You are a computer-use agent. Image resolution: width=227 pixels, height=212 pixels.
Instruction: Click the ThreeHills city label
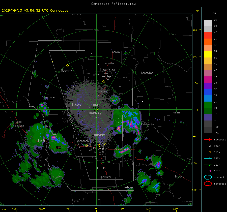click(127, 110)
